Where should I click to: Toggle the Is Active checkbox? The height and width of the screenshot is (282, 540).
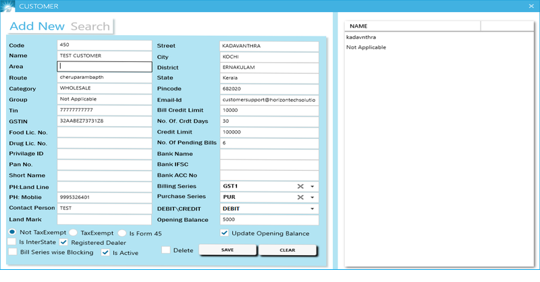coord(105,252)
